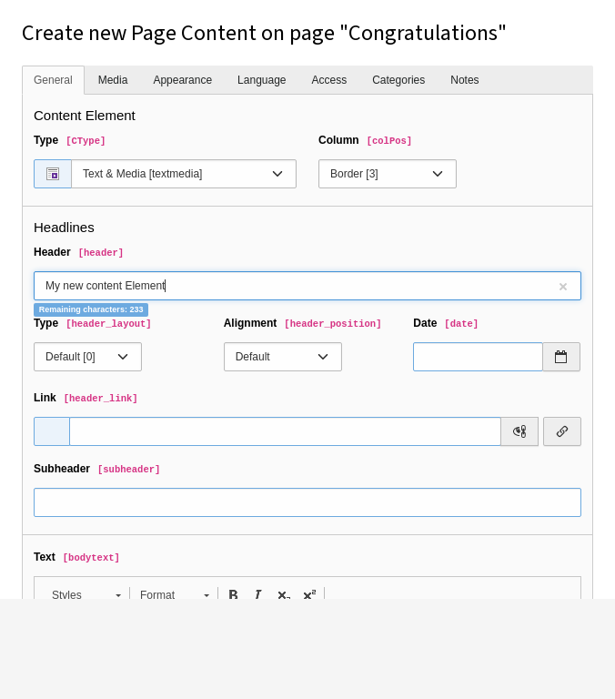Open the Format dropdown in editor toolbar

tap(174, 594)
